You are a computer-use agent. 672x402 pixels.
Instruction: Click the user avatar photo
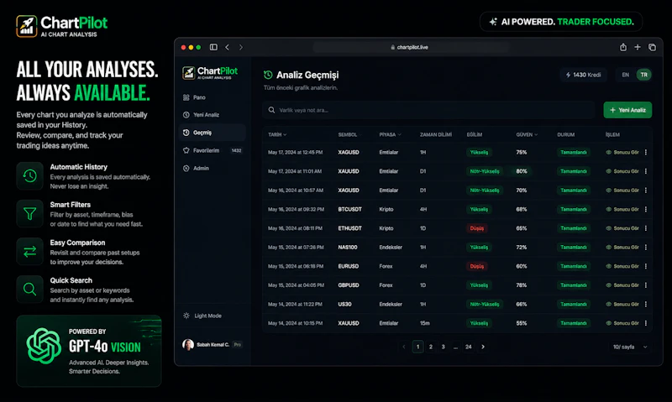(187, 345)
